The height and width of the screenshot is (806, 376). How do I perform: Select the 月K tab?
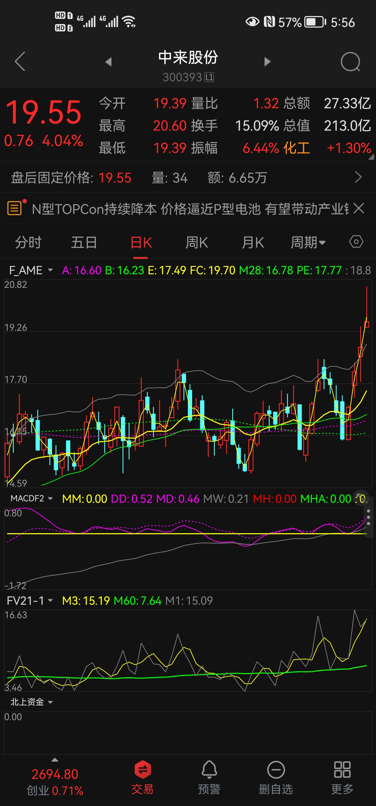253,242
